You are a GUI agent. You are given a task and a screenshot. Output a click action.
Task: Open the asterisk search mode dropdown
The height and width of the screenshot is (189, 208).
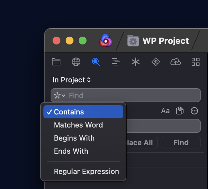point(59,95)
